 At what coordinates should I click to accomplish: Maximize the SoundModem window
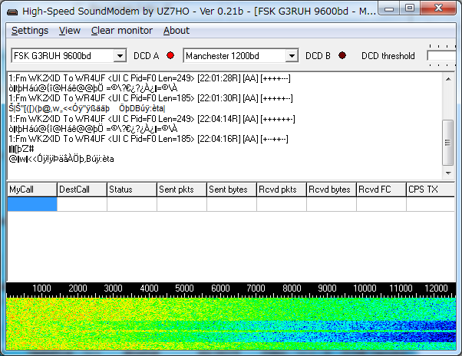[x=410, y=8]
